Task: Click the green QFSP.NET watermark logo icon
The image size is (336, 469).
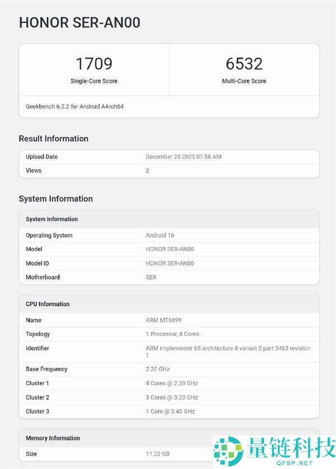Action: click(227, 450)
